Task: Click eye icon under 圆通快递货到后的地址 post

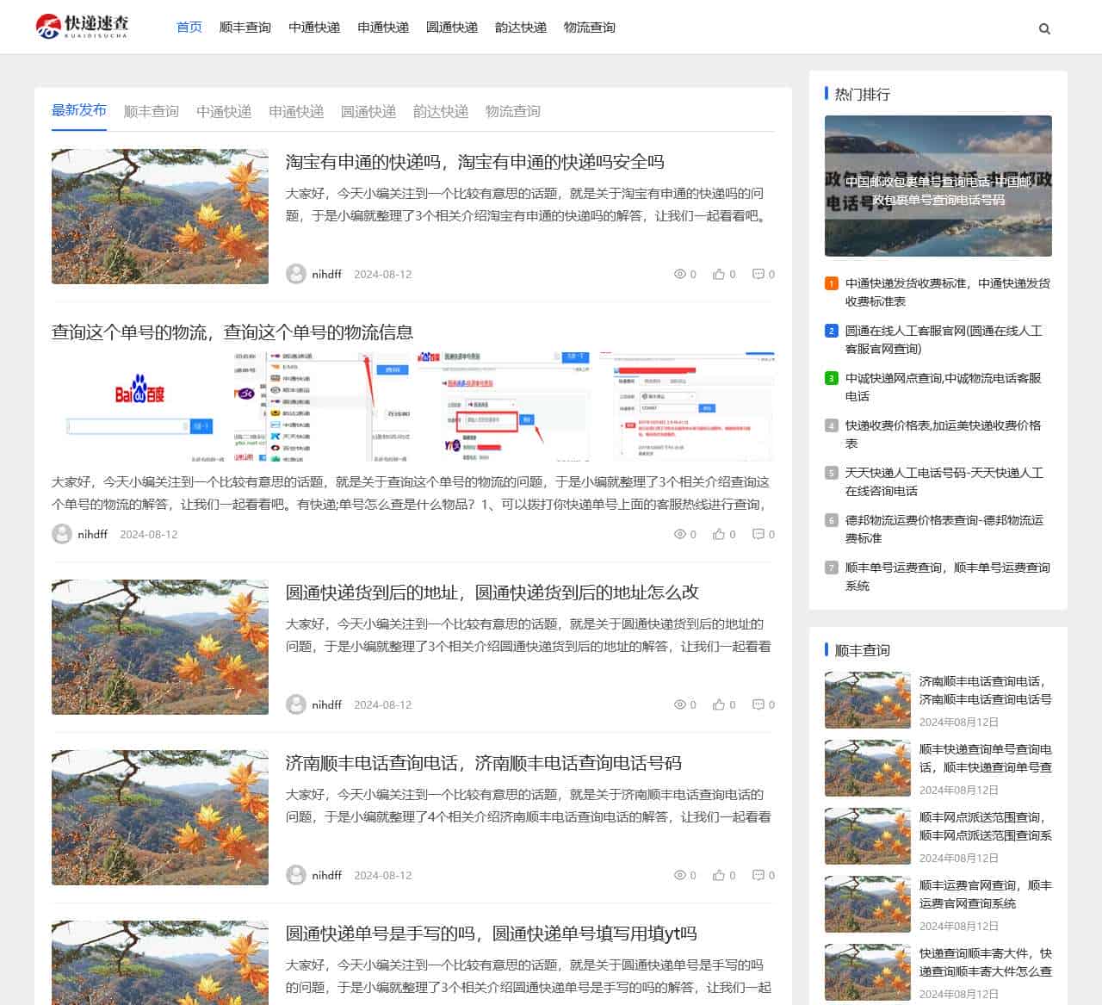Action: coord(679,704)
